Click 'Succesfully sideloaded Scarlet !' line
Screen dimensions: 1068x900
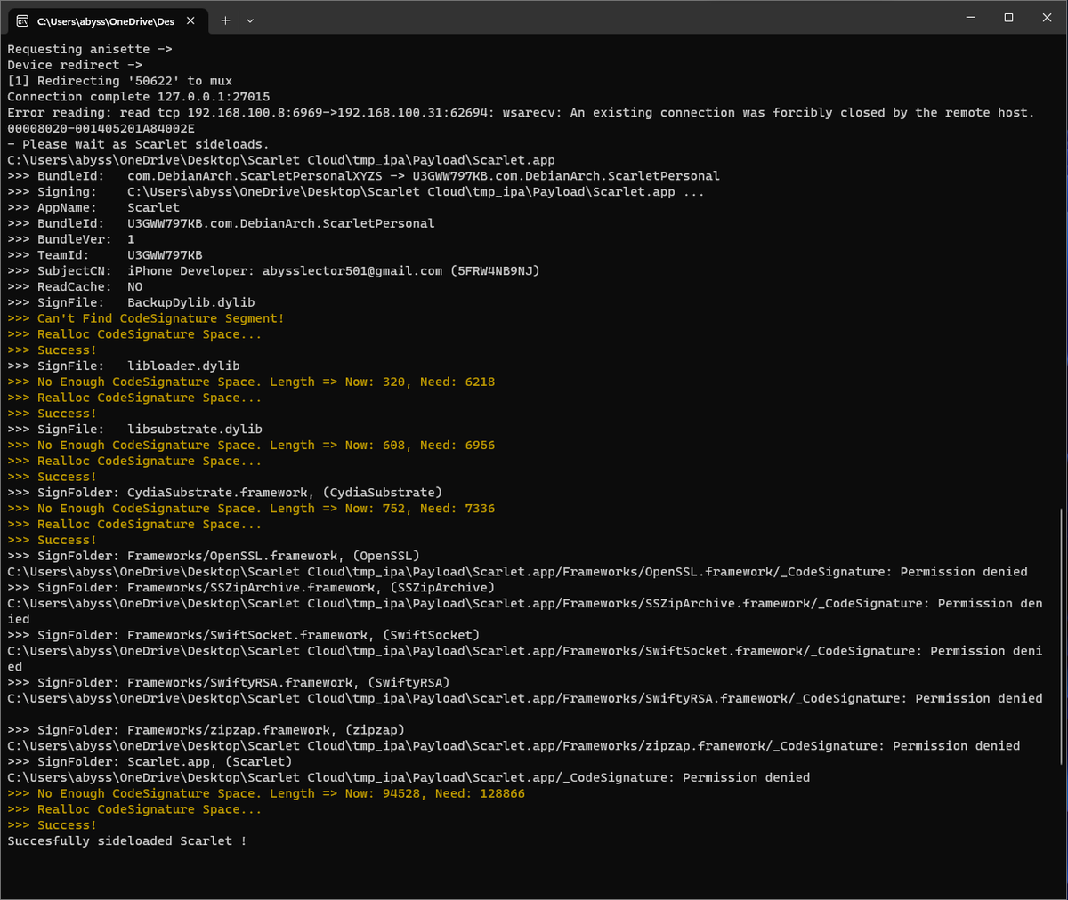pyautogui.click(x=127, y=841)
